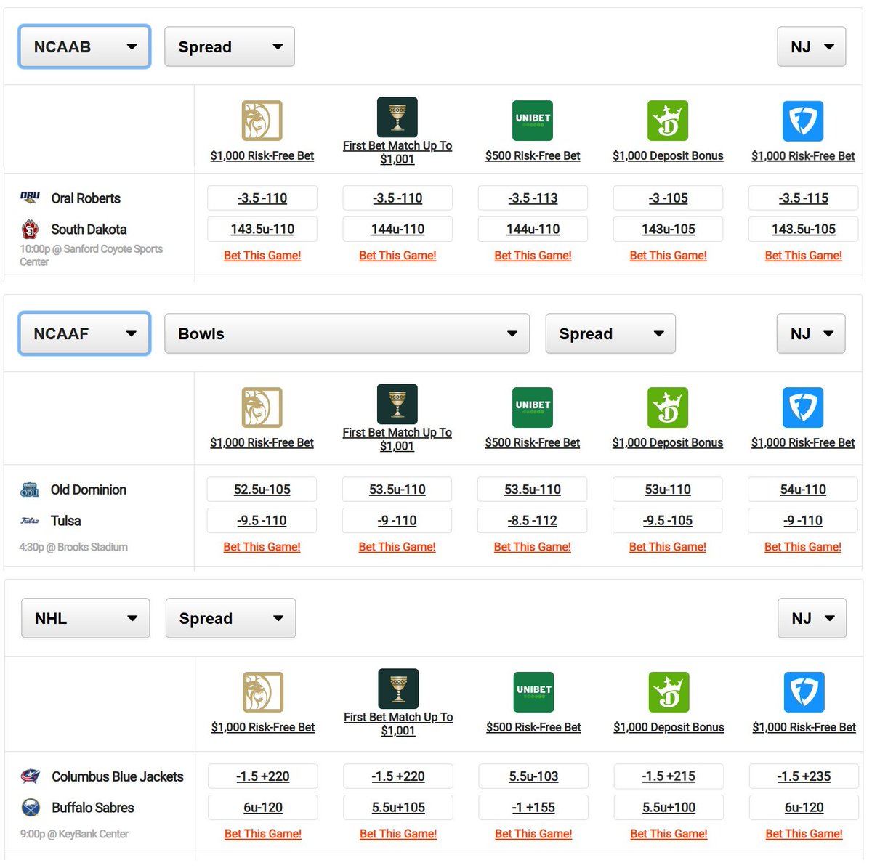Click the South Dakota team logo
Screen dimensions: 872x868
point(30,230)
